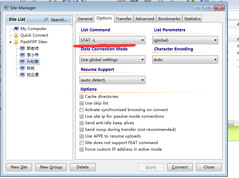Click the search magnifier icon in Site List
The image size is (239, 178).
coord(46,20)
